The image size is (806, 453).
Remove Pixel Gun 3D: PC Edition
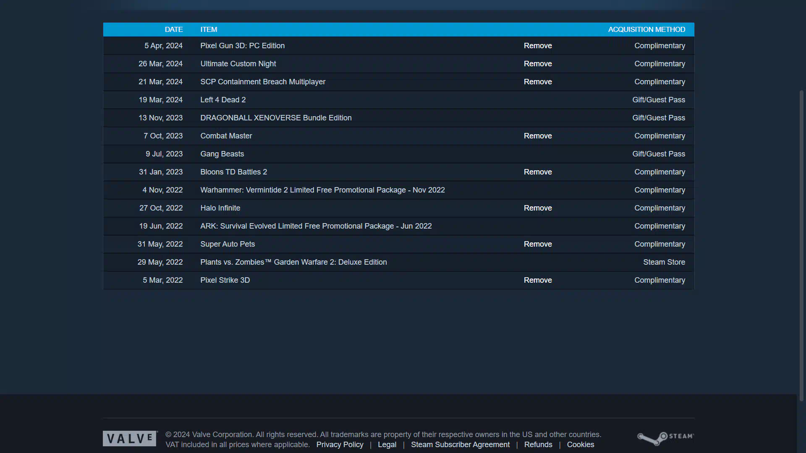pos(538,46)
